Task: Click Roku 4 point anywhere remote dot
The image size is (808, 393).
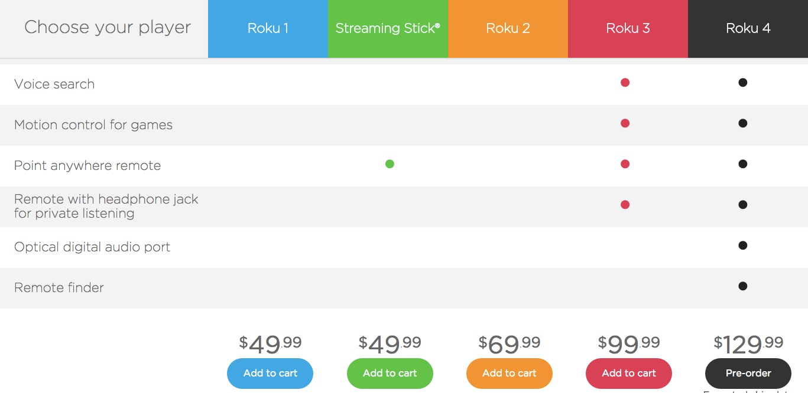Action: pos(743,164)
